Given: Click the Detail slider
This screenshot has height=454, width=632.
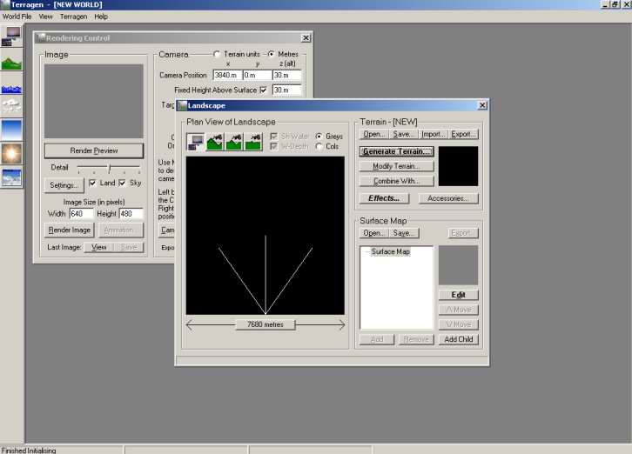Looking at the screenshot, I should click(x=109, y=167).
